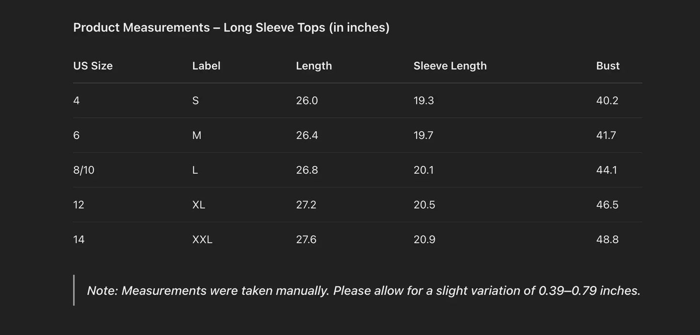
Task: Click the "Length" column header
Action: (314, 66)
